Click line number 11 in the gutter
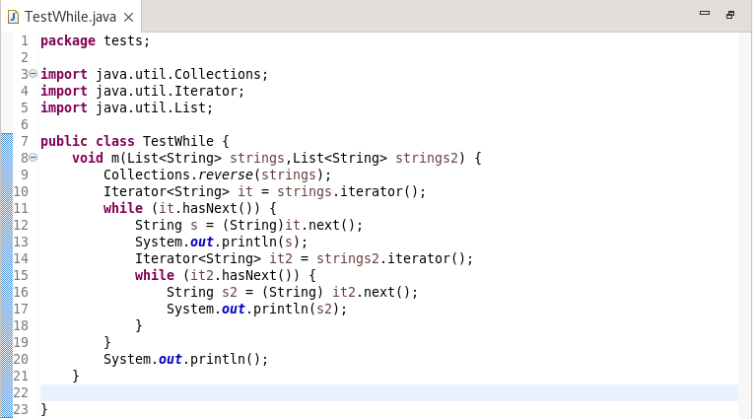The width and height of the screenshot is (753, 419). pos(21,209)
